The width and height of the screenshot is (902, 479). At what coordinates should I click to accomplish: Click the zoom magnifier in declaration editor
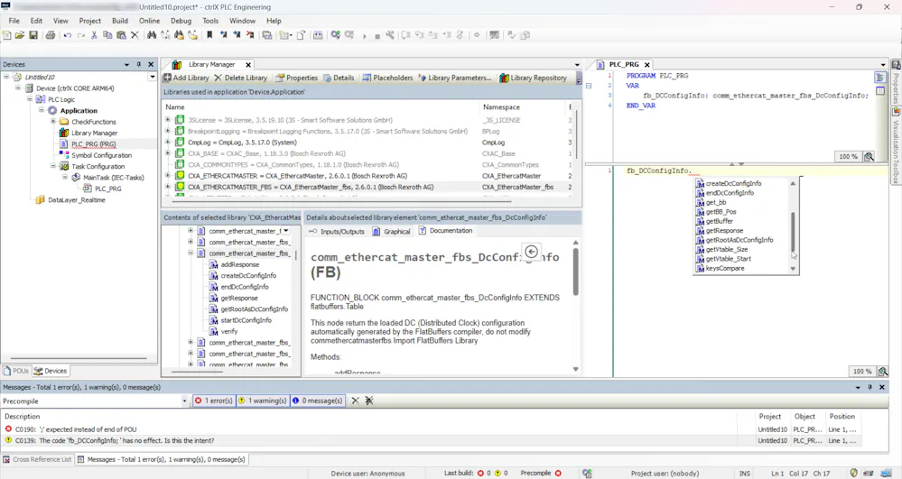(869, 156)
